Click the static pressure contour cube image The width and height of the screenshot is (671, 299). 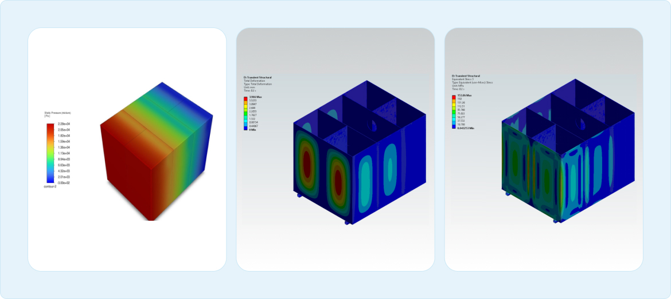[155, 149]
